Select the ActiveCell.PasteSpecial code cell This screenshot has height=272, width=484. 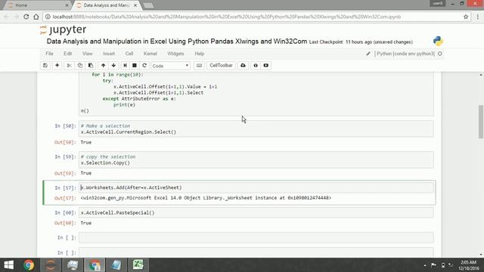pos(256,212)
